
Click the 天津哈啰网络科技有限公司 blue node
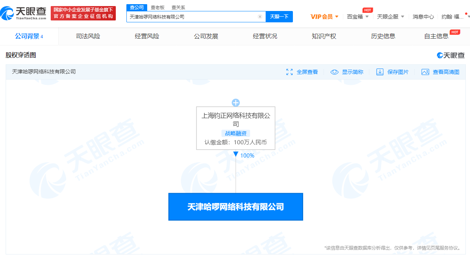click(x=236, y=207)
